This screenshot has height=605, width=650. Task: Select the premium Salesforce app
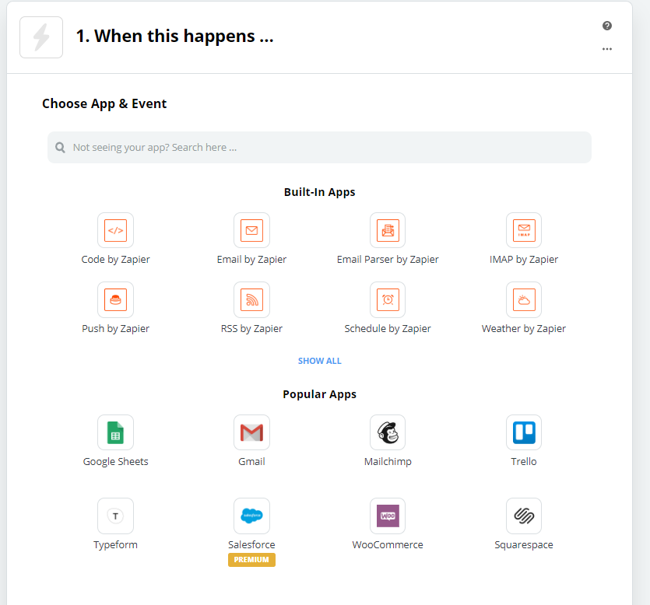[251, 516]
